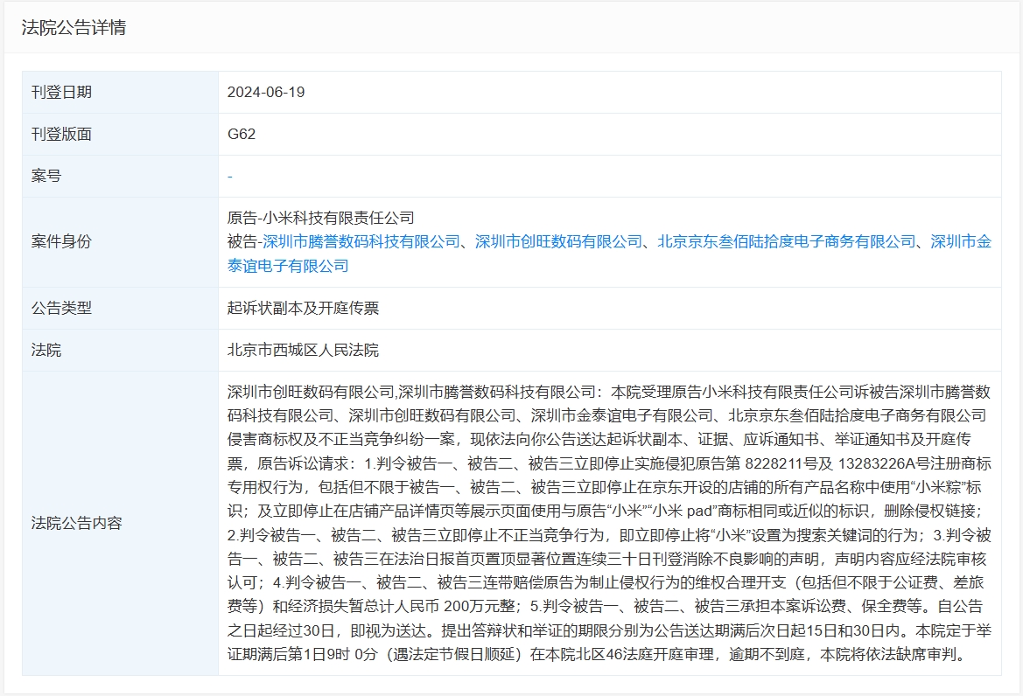
Task: Select the date 2024-06-19
Action: (x=266, y=93)
